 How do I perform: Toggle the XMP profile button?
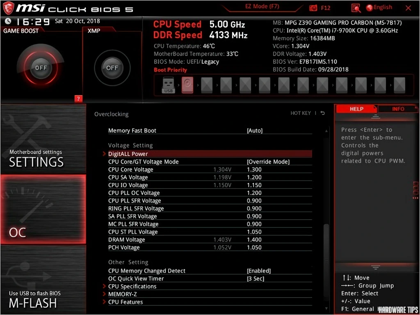[x=112, y=68]
